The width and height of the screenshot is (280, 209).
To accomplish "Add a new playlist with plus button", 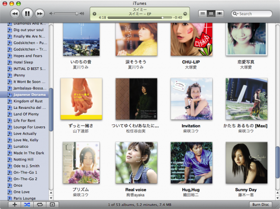I will point(14,205).
